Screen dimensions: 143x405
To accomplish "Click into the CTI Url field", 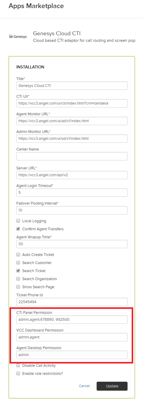I will pyautogui.click(x=72, y=103).
